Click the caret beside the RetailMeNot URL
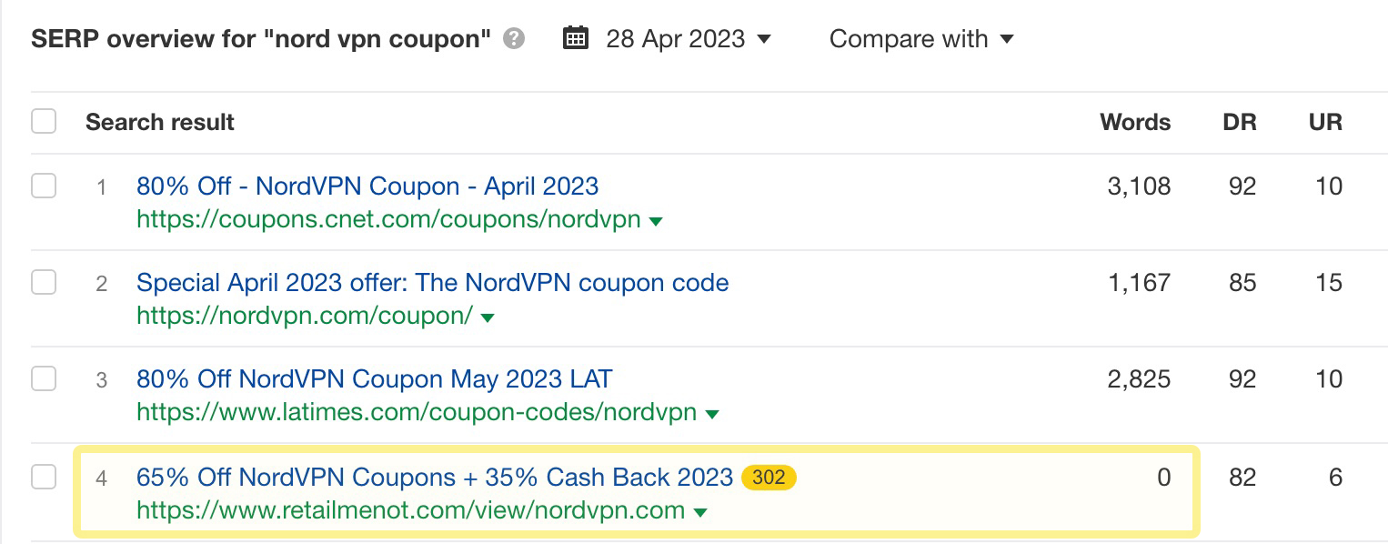 point(699,511)
